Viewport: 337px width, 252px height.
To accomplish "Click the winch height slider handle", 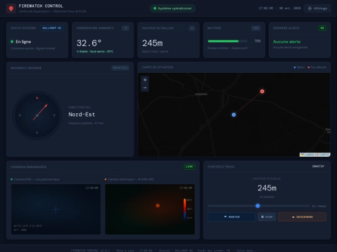I will [x=258, y=206].
